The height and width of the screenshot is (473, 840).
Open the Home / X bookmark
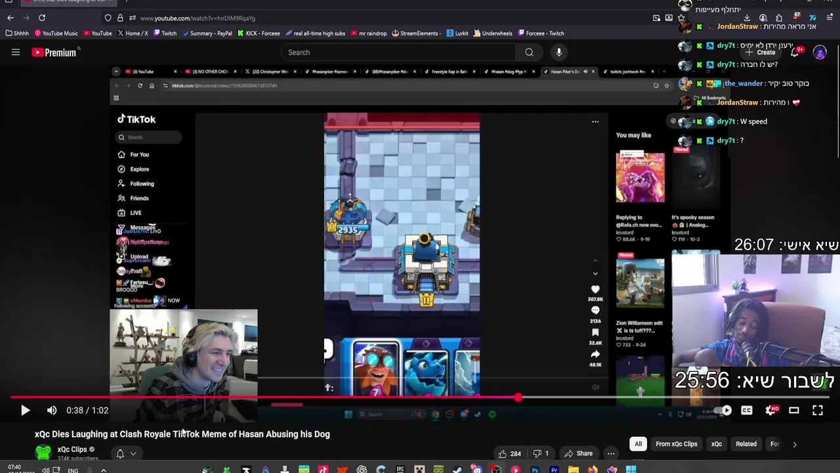133,34
